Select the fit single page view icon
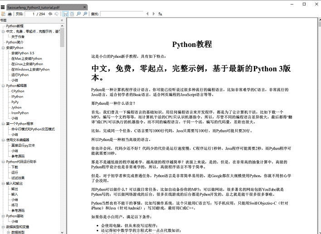This screenshot has width=321, height=234. [x=72, y=14]
